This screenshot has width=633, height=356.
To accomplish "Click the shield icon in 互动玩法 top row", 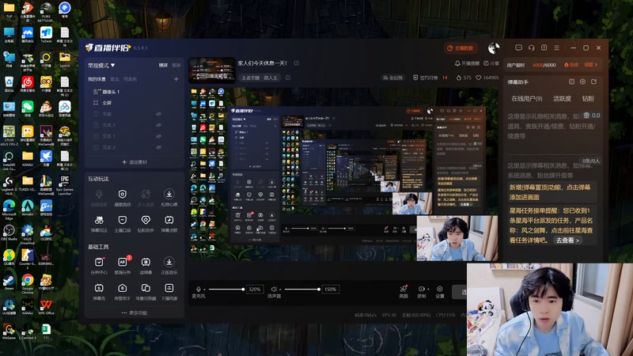I will (123, 194).
